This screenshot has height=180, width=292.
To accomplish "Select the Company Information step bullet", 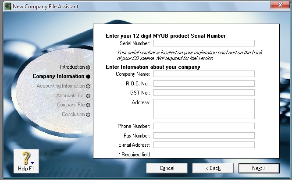I will coord(88,77).
